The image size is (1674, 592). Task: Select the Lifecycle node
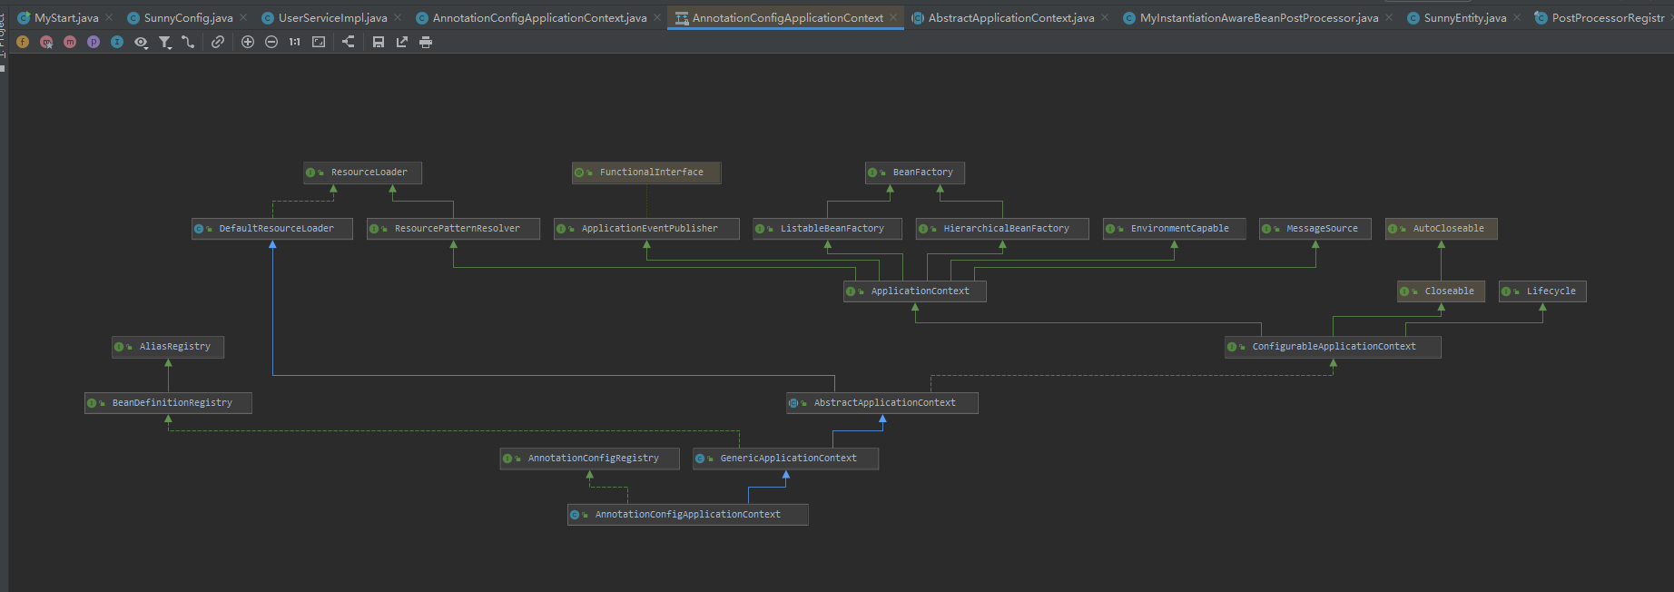1542,291
